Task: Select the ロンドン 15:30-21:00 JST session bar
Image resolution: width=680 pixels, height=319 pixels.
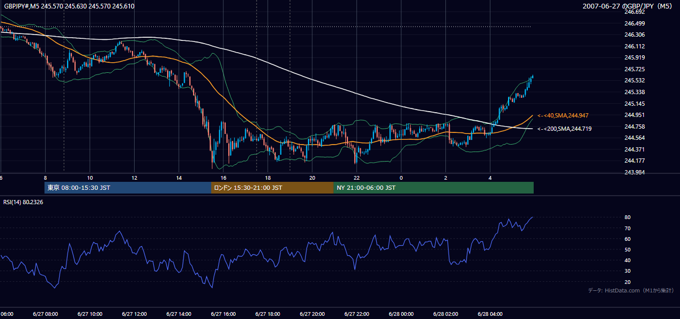Action: tap(272, 188)
